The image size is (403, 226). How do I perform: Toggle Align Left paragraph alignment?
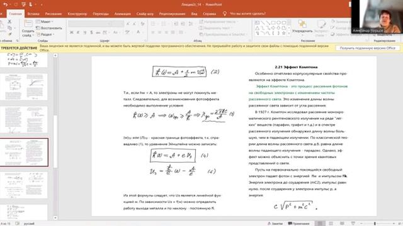pos(153,32)
